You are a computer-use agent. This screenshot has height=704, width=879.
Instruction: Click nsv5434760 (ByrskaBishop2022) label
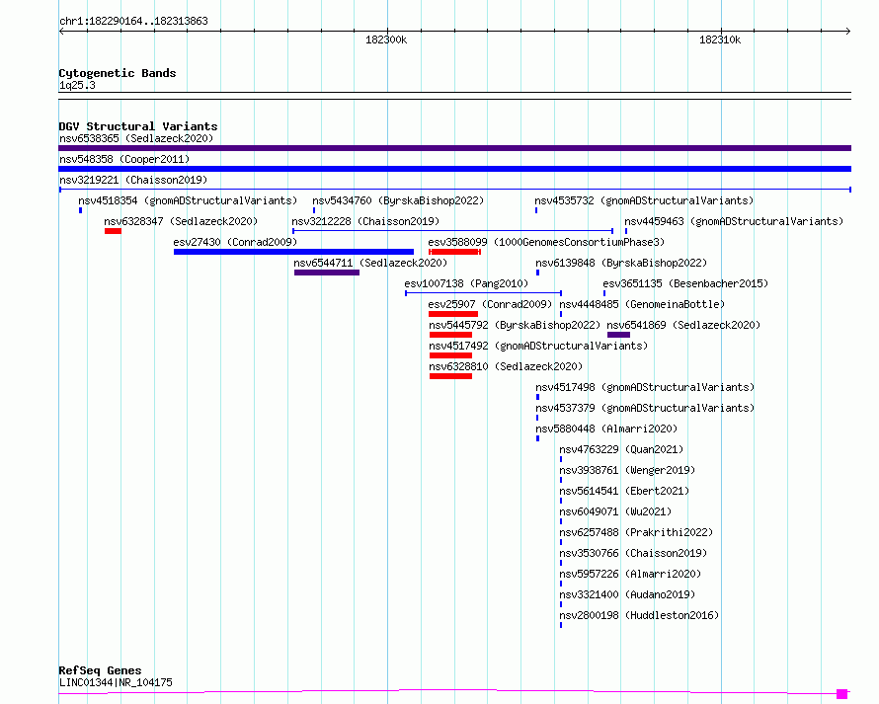[398, 200]
